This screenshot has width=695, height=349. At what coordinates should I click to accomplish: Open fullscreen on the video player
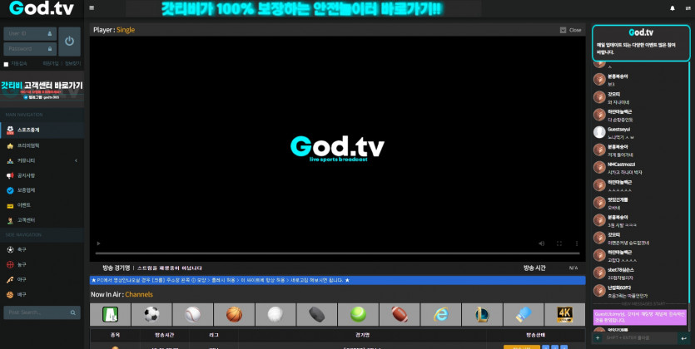(559, 243)
